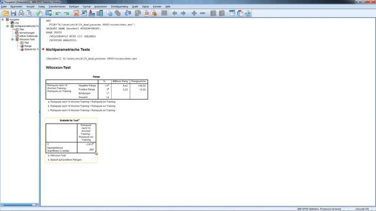Image resolution: width=376 pixels, height=211 pixels.
Task: Select Aktiver Datensatz in the outline
Action: click(x=29, y=36)
